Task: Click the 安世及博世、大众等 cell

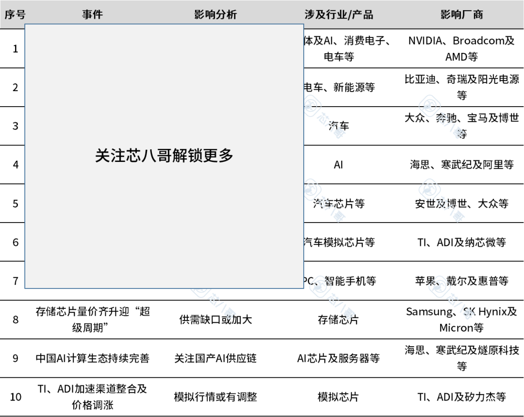Action: tap(461, 204)
